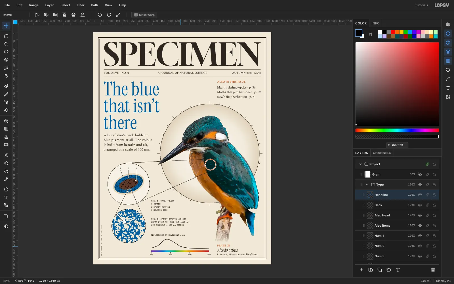Click the Mesh Warp button
Viewport: 454px width, 284px height.
pos(144,15)
